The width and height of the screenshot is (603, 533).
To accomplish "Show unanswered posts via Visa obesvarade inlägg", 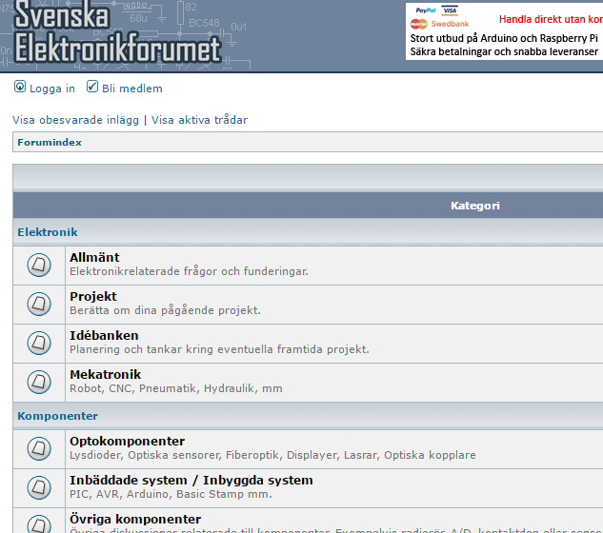I will 76,120.
